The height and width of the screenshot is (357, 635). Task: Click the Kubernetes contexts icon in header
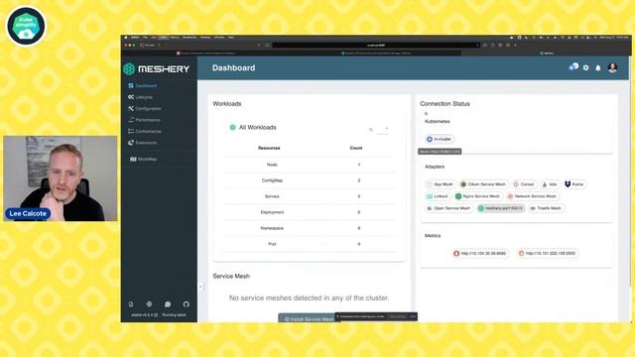coord(573,66)
